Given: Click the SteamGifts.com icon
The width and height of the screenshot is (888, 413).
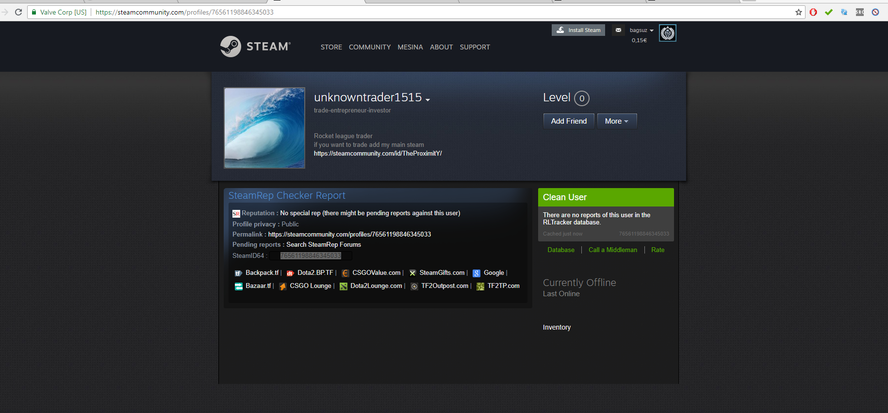Looking at the screenshot, I should [412, 273].
